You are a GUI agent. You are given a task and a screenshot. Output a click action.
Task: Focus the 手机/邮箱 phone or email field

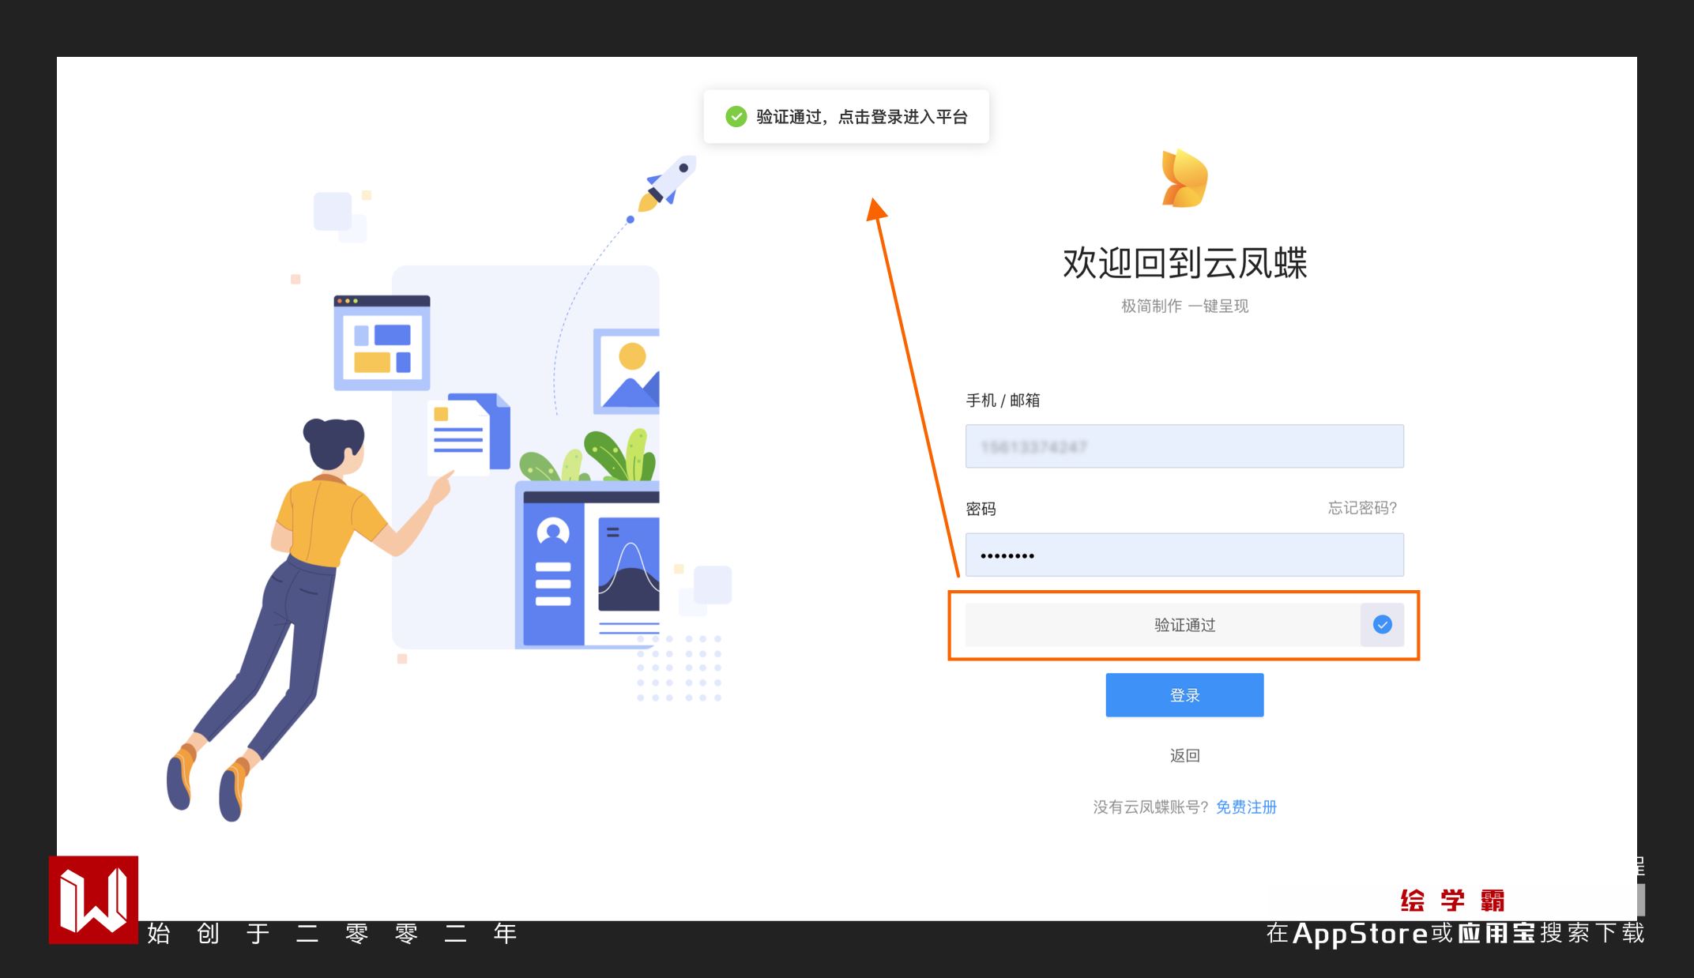point(1184,446)
